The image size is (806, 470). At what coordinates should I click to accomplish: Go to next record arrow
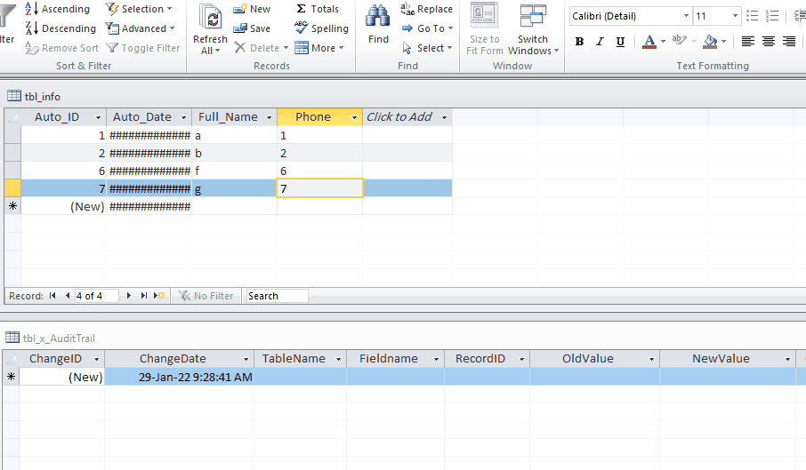point(129,296)
